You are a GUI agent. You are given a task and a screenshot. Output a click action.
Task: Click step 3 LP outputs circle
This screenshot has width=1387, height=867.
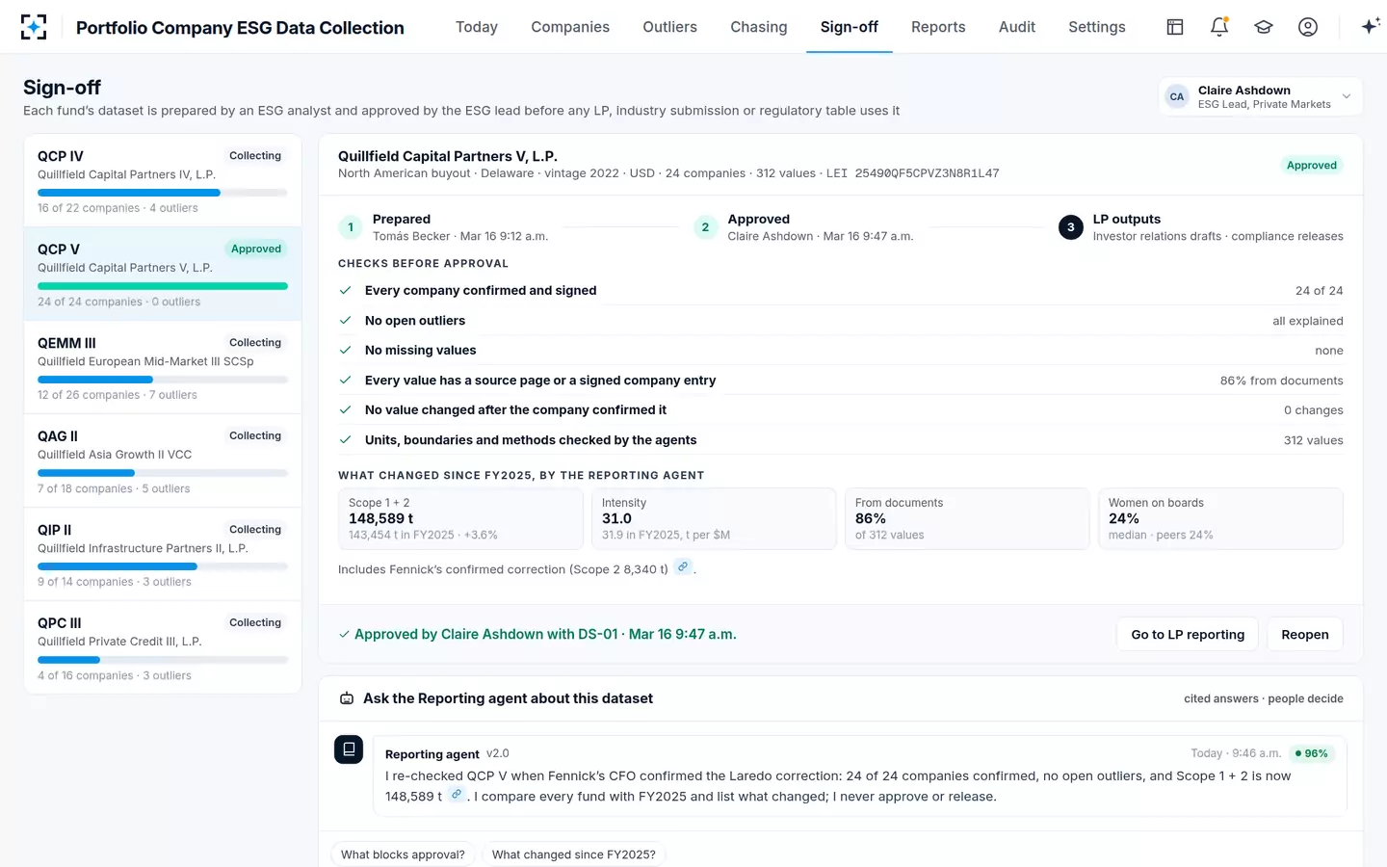(1070, 227)
